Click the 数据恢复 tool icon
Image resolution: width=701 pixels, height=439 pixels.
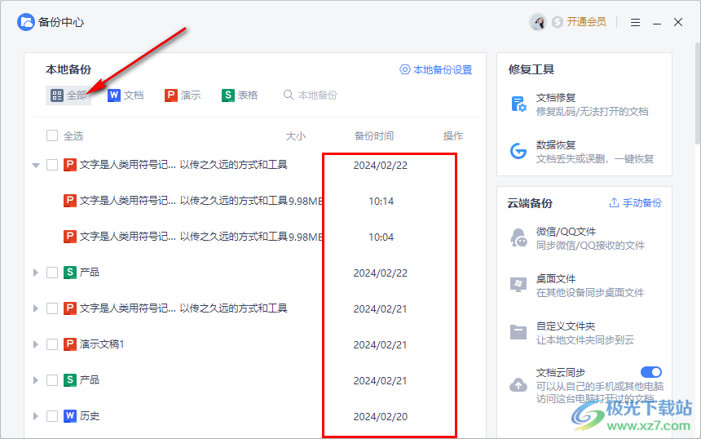click(518, 151)
